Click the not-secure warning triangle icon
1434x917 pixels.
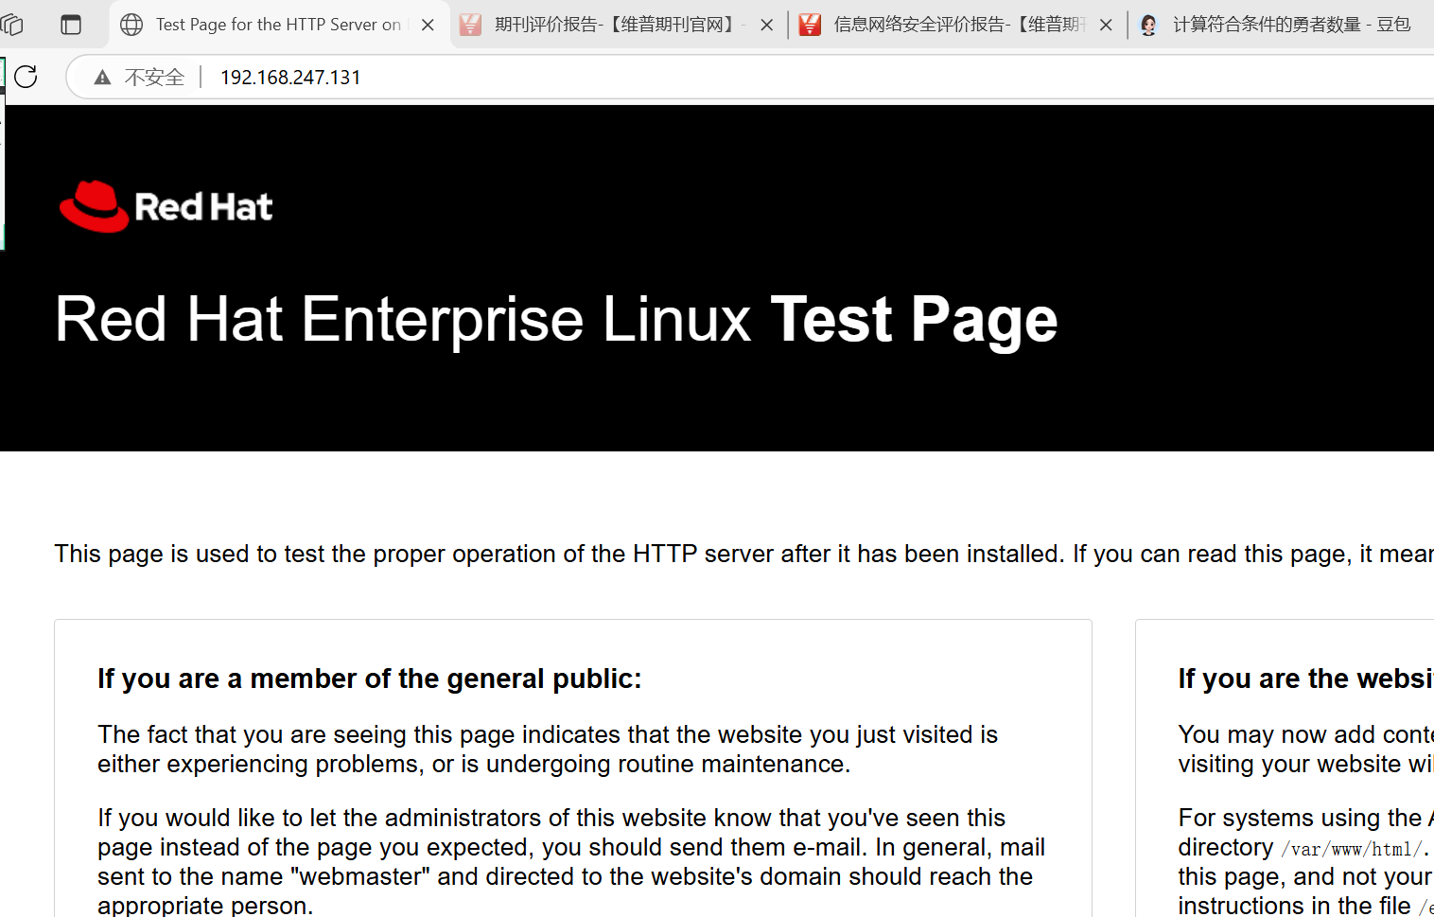pyautogui.click(x=102, y=78)
